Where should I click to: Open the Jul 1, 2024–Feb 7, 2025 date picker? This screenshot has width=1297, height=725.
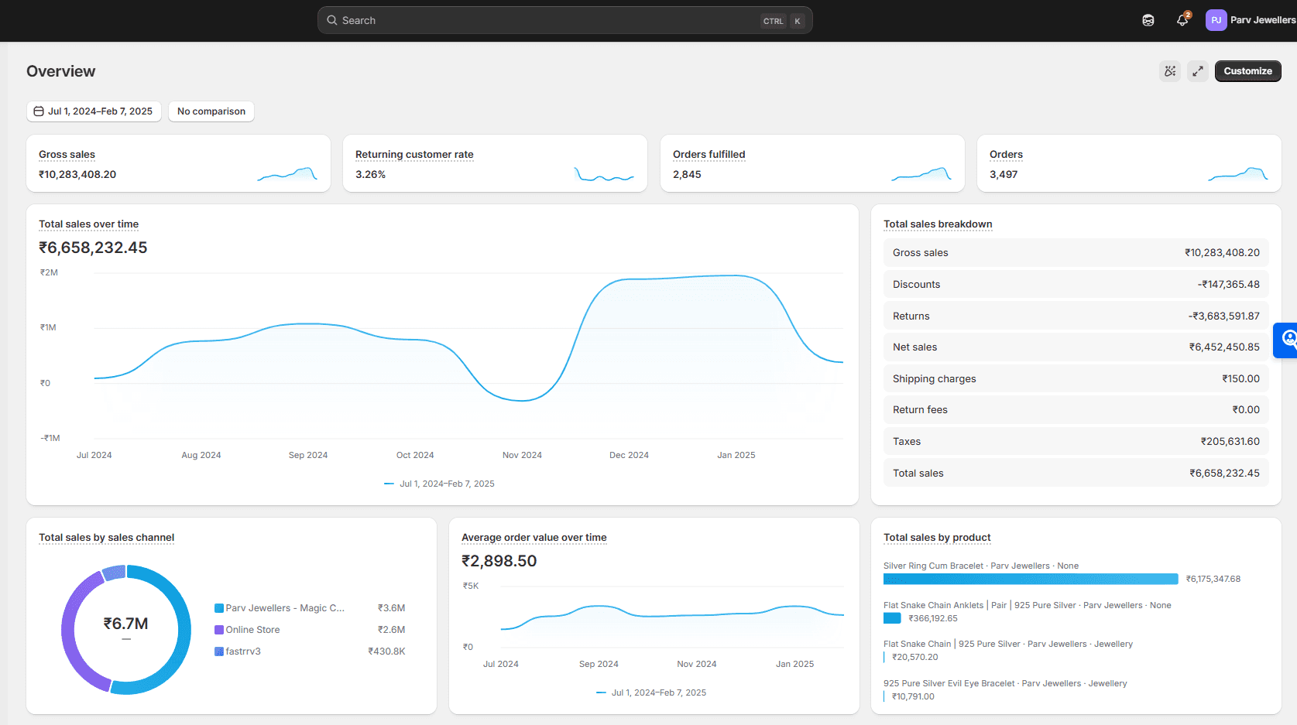94,111
